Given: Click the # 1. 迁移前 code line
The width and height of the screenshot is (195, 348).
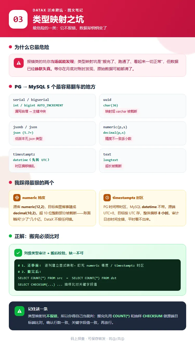Looking at the screenshot, I should click(x=81, y=266).
